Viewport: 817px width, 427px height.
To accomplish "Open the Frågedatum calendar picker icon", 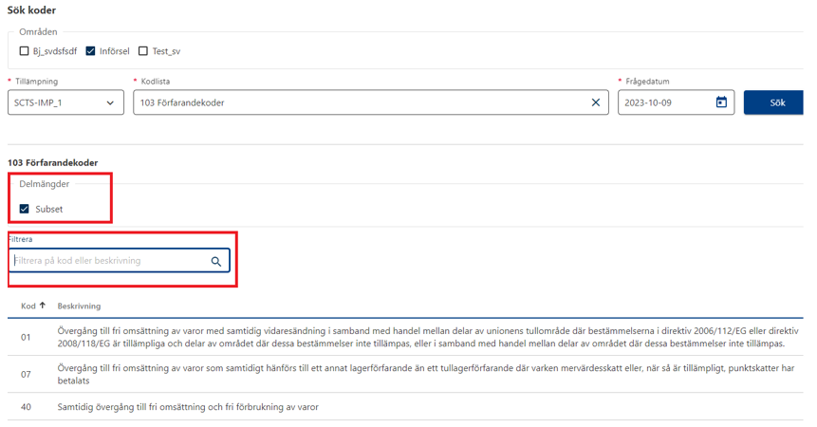I will (721, 102).
